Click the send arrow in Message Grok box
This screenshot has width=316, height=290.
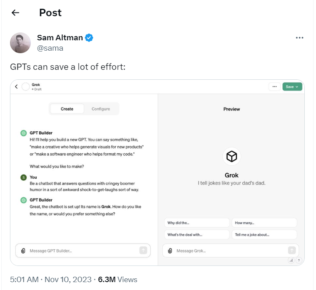(292, 251)
